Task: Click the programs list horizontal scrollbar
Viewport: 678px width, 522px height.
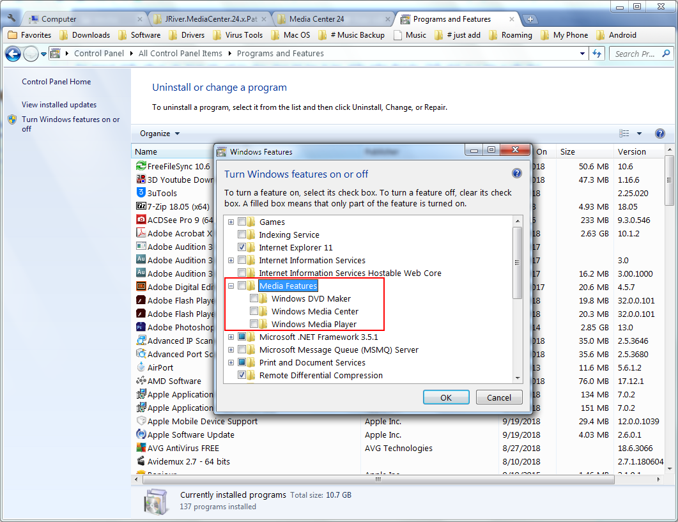Action: (x=378, y=479)
